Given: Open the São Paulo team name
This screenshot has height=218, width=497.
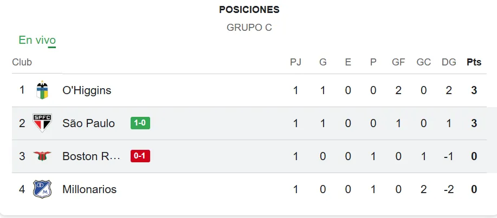Looking at the screenshot, I should [88, 123].
